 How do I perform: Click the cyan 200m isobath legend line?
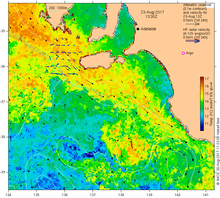coord(53,11)
